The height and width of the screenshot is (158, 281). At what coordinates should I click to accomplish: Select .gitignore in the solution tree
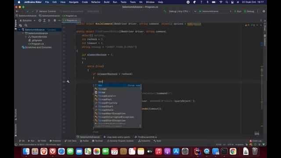pyautogui.click(x=37, y=40)
